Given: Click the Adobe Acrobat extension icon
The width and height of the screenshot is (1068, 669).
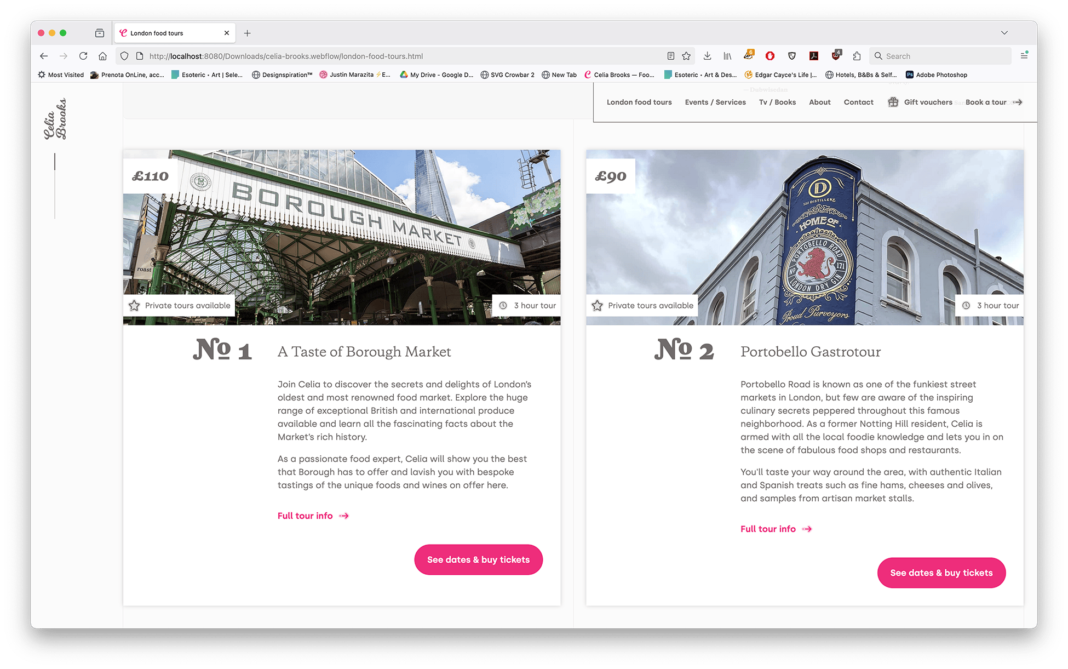Looking at the screenshot, I should coord(814,56).
